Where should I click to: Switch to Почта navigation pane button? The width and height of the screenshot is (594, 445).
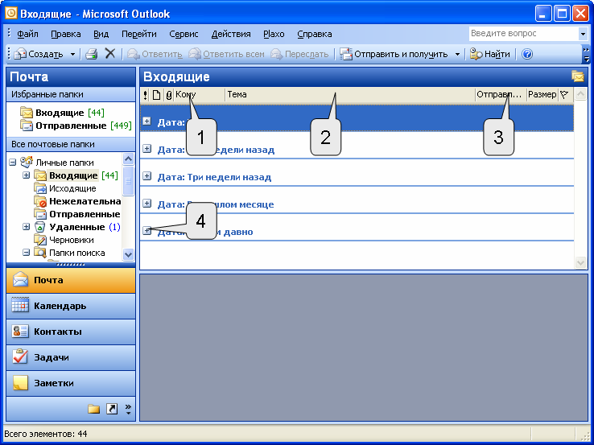pos(71,280)
